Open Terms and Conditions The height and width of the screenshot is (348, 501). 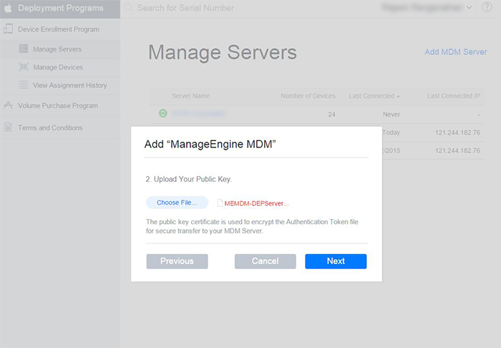point(50,128)
